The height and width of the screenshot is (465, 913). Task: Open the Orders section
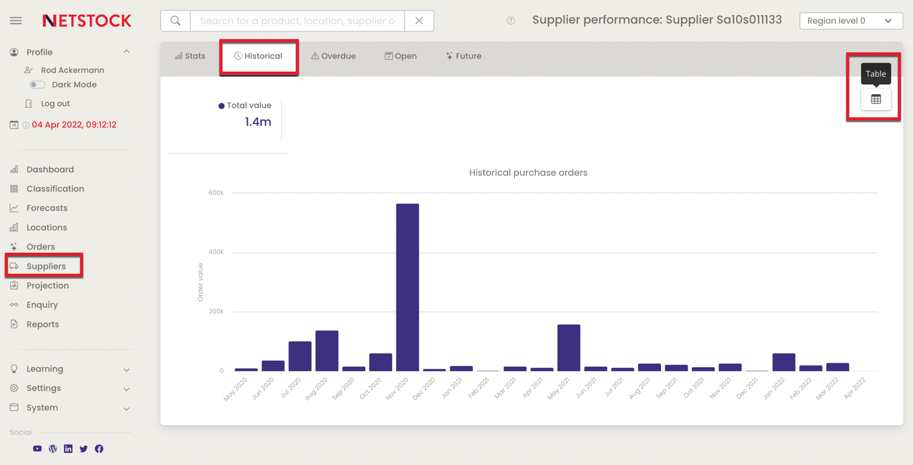[40, 246]
